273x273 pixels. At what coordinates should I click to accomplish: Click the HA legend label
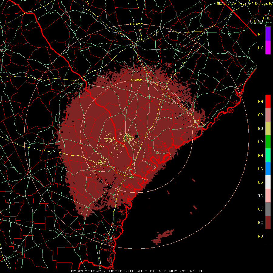click(261, 101)
